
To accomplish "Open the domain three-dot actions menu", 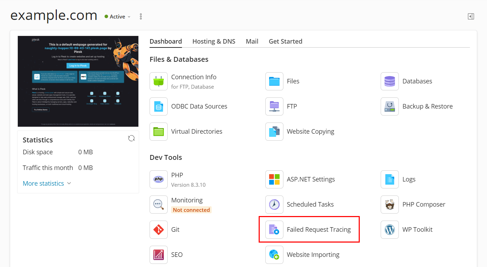I will pos(141,16).
